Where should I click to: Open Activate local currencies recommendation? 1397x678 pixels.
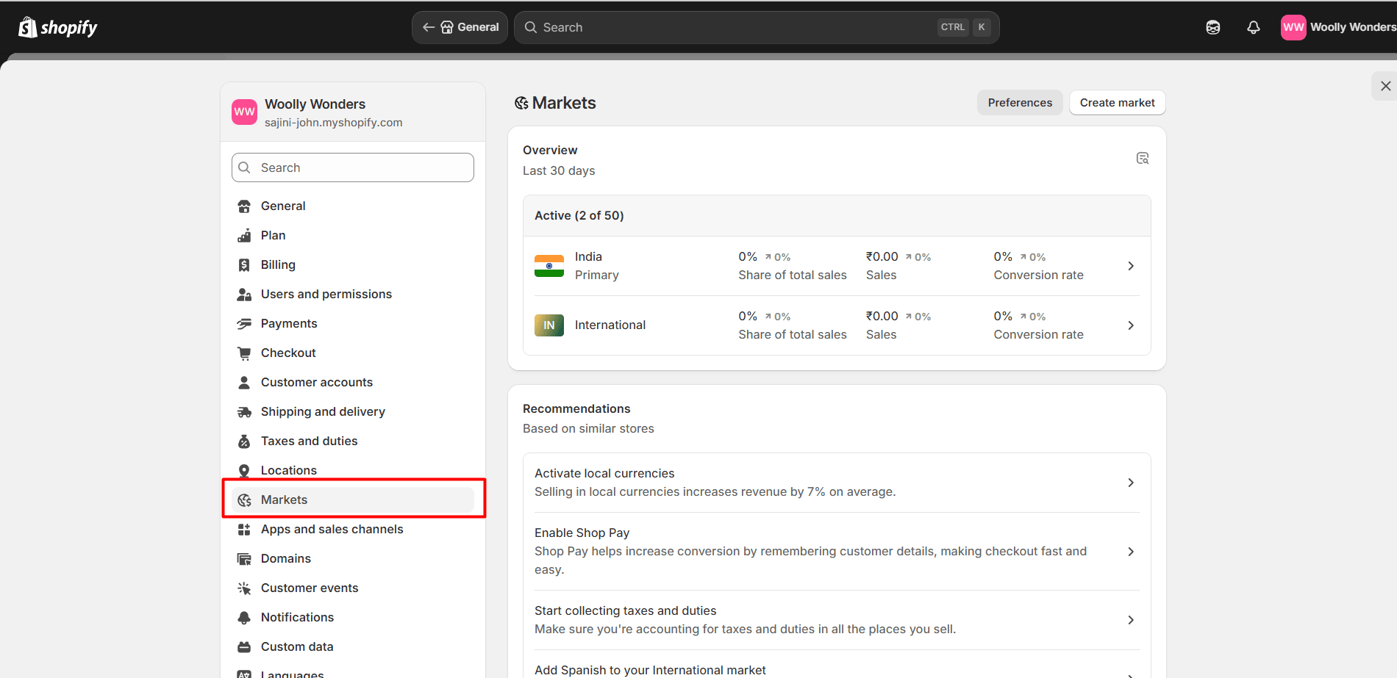[x=837, y=483]
